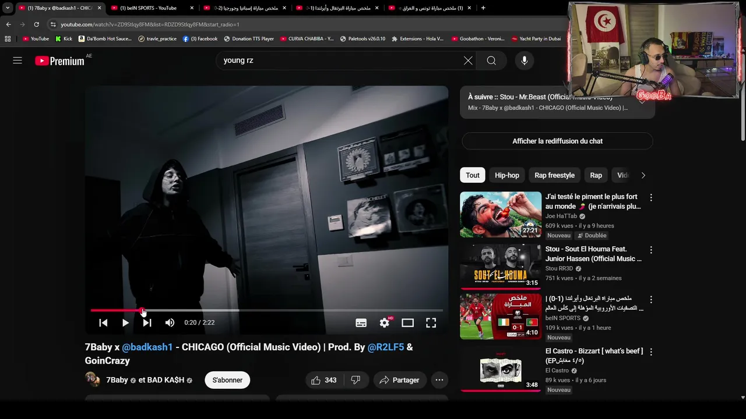
Task: Click the Joe HaTTab channel name
Action: tap(561, 216)
